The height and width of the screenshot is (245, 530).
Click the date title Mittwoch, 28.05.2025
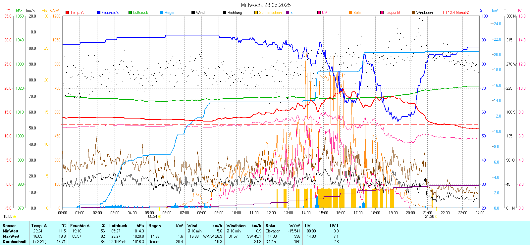(x=266, y=5)
